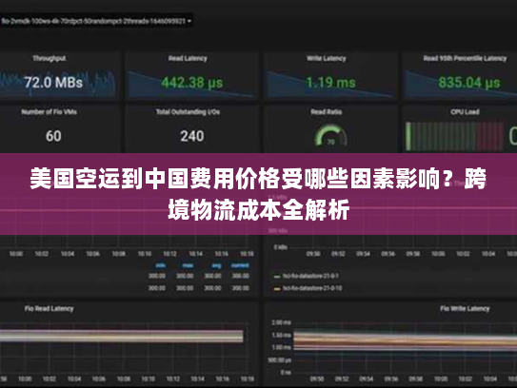Click the 442.38 µs read latency value
The height and width of the screenshot is (388, 517).
(192, 83)
